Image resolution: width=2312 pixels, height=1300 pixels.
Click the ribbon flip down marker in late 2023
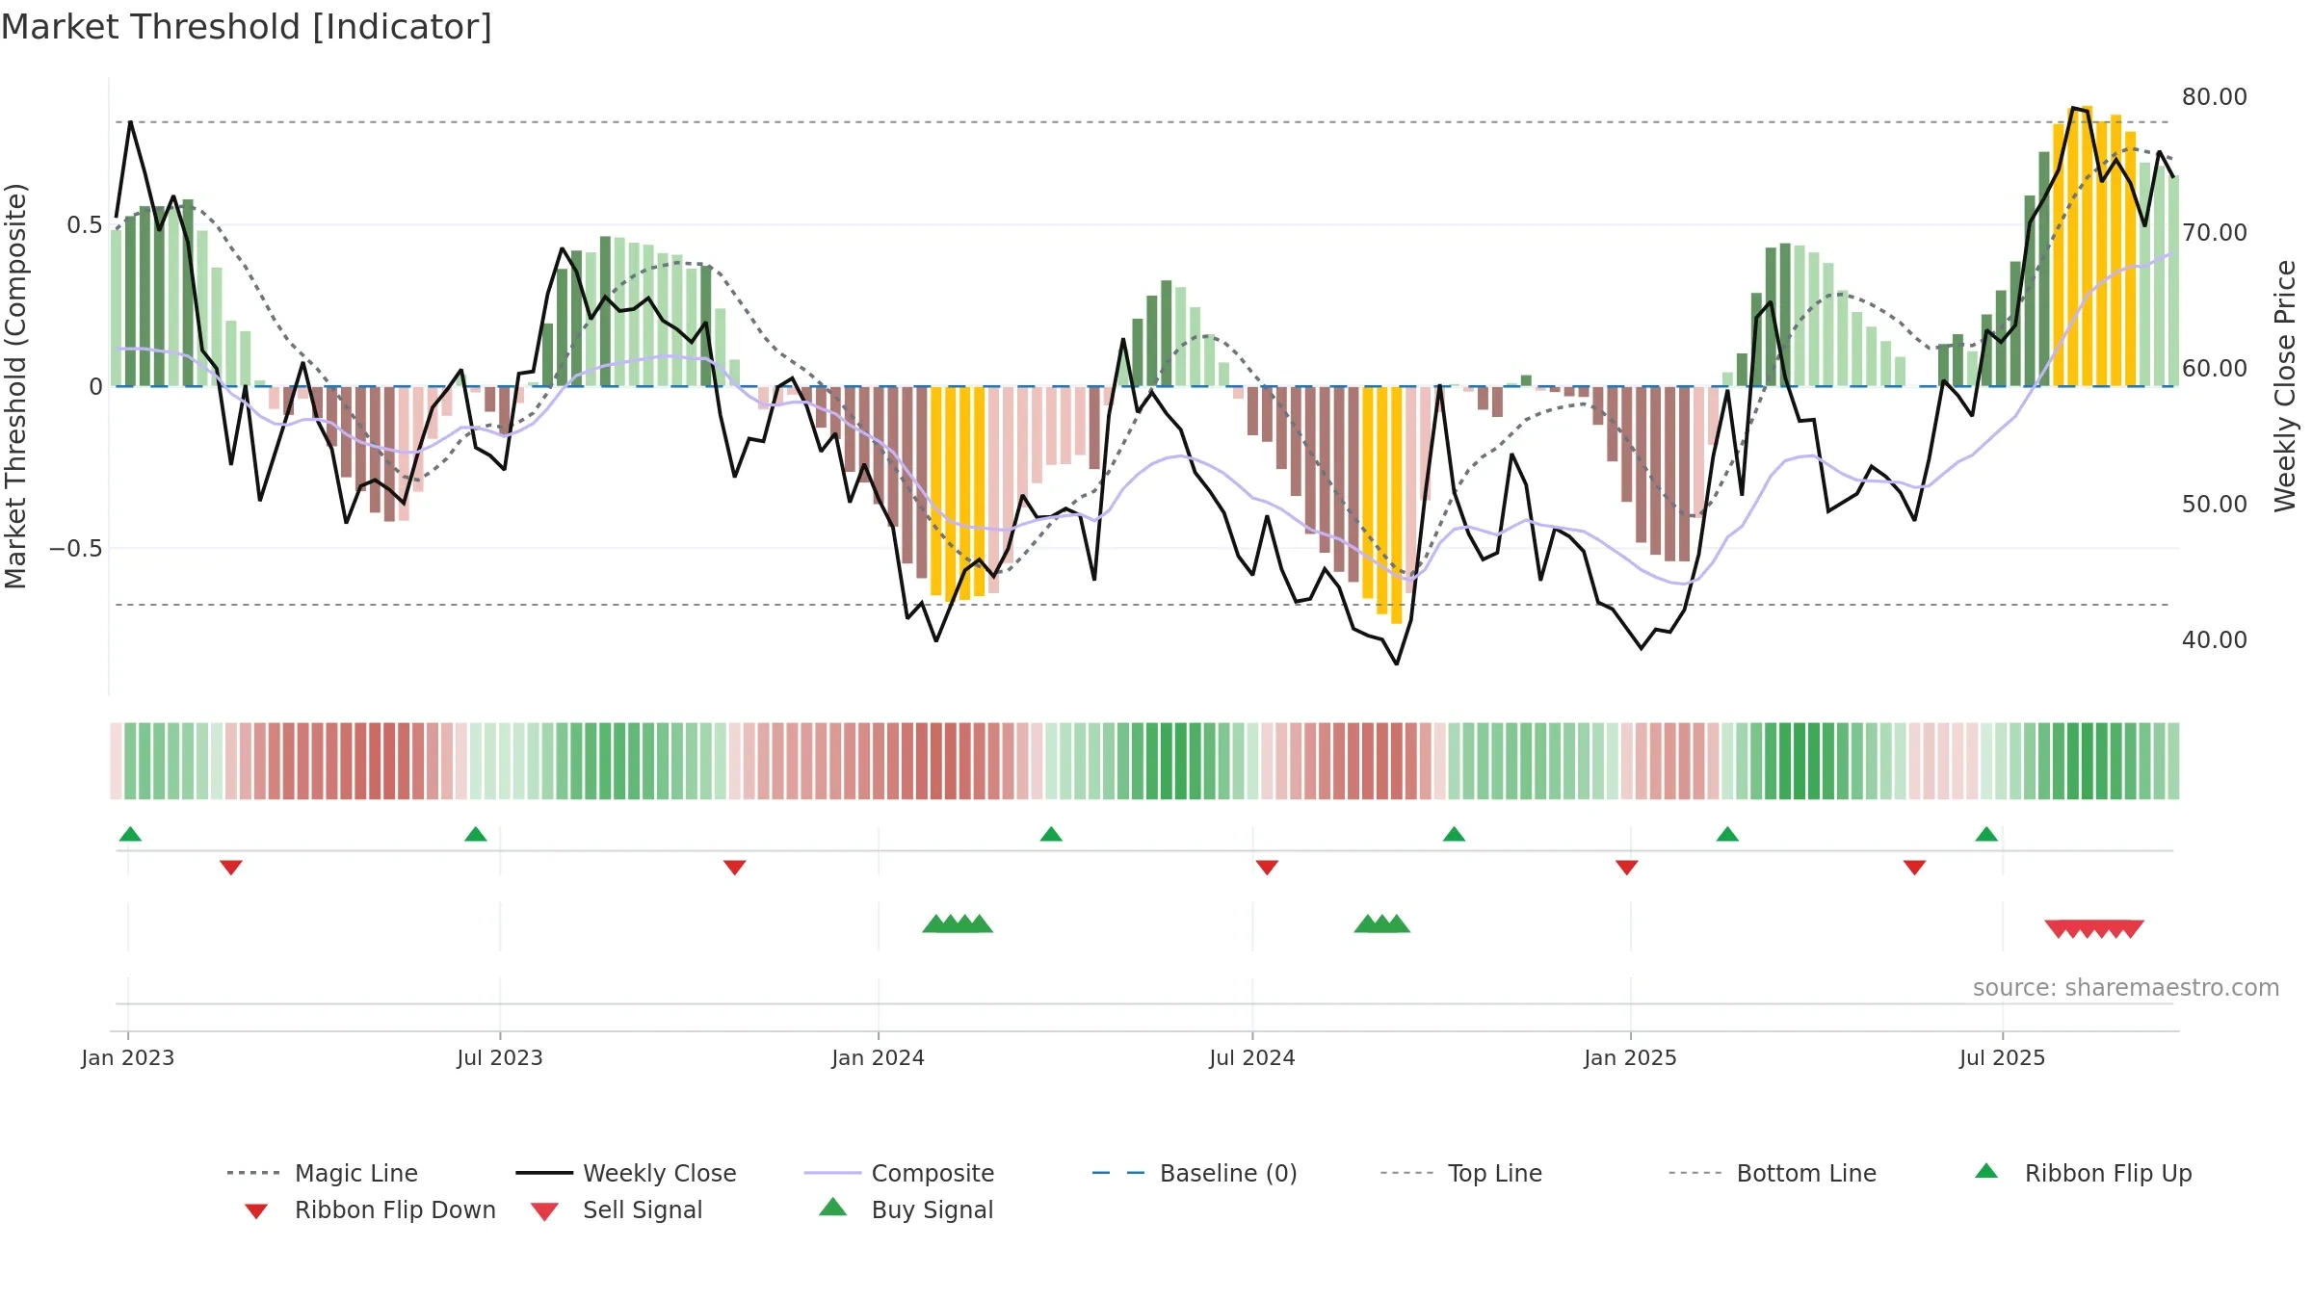(735, 868)
